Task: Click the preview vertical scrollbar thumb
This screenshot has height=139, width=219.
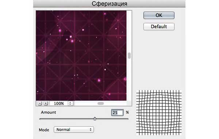Action: click(x=129, y=56)
